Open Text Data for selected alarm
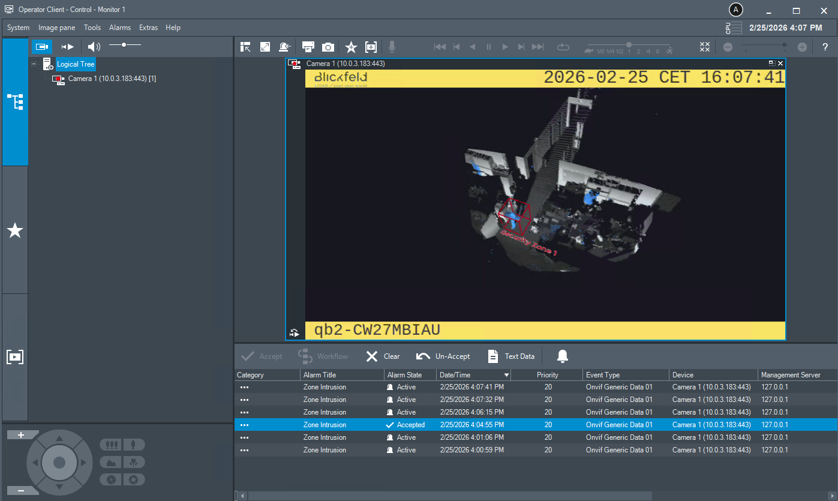 coord(510,356)
